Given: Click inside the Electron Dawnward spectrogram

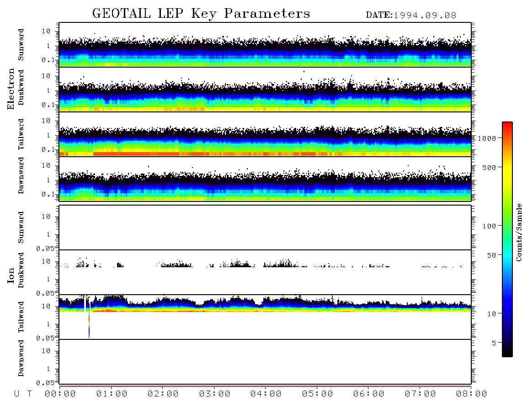Looking at the screenshot, I should [265, 179].
